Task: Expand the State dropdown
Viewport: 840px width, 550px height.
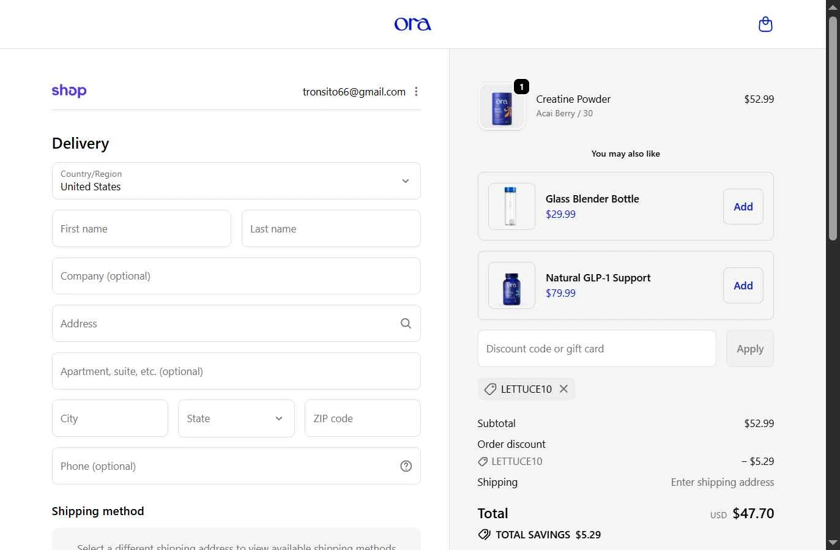Action: (x=236, y=418)
